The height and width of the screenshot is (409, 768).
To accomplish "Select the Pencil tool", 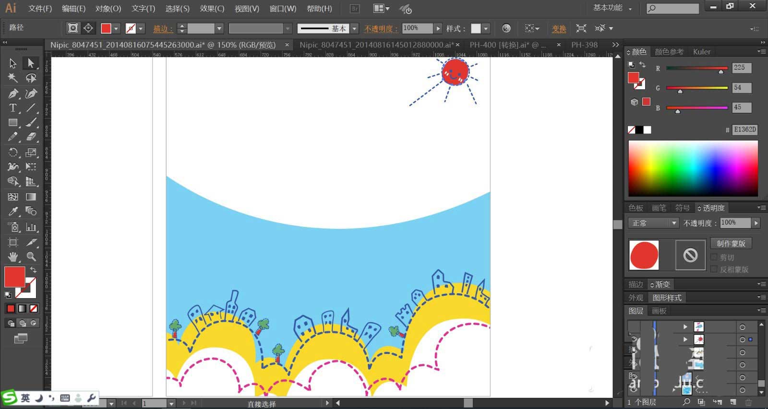I will pyautogui.click(x=13, y=137).
